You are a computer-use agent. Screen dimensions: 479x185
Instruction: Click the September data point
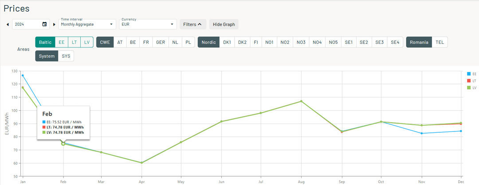tap(342, 131)
